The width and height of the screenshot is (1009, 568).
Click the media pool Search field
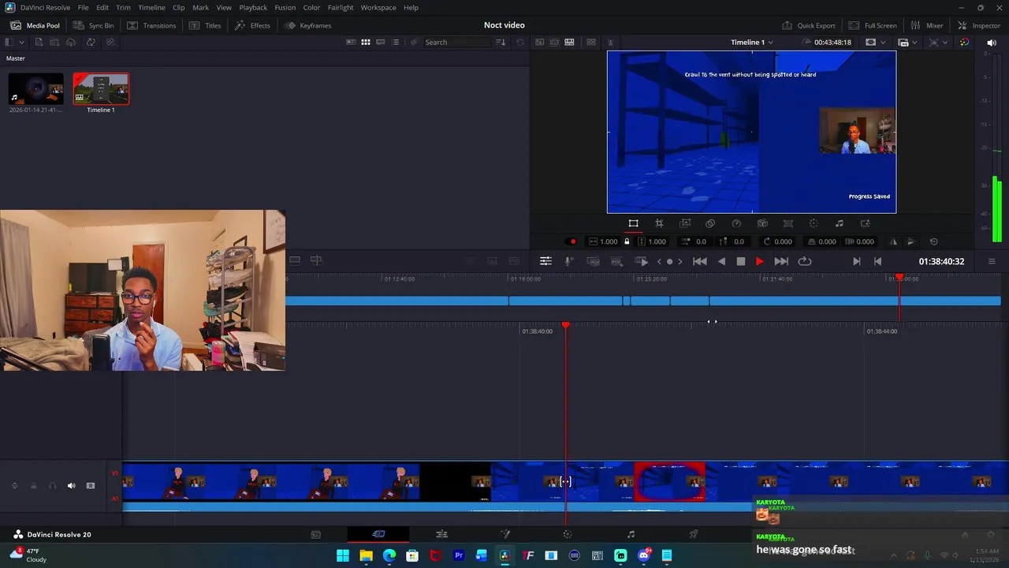click(456, 42)
